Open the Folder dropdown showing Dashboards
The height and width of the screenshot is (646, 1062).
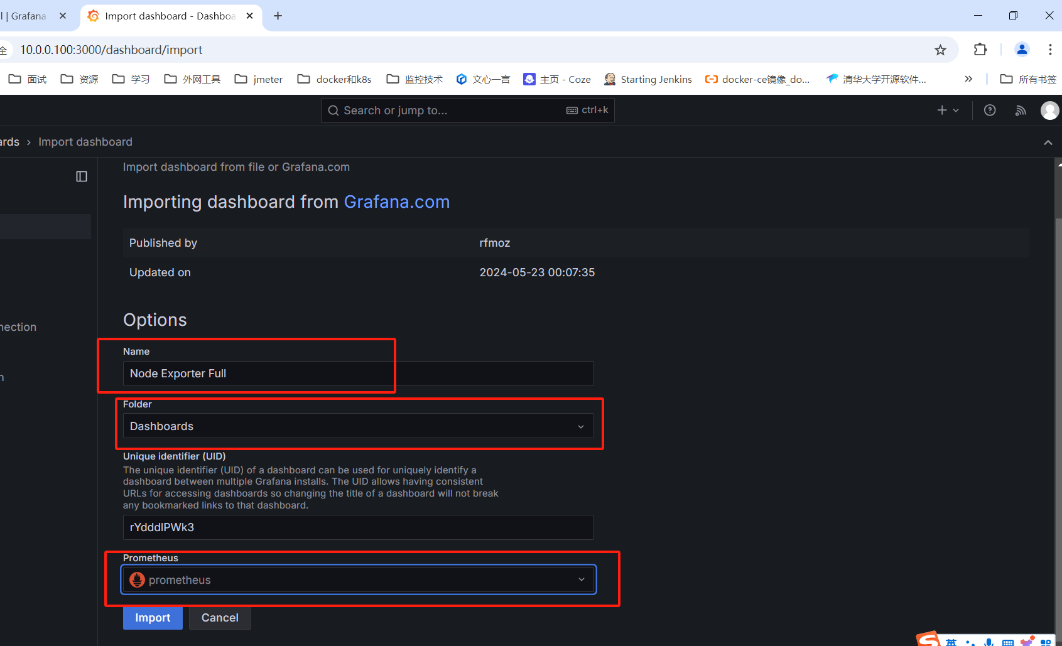[358, 426]
